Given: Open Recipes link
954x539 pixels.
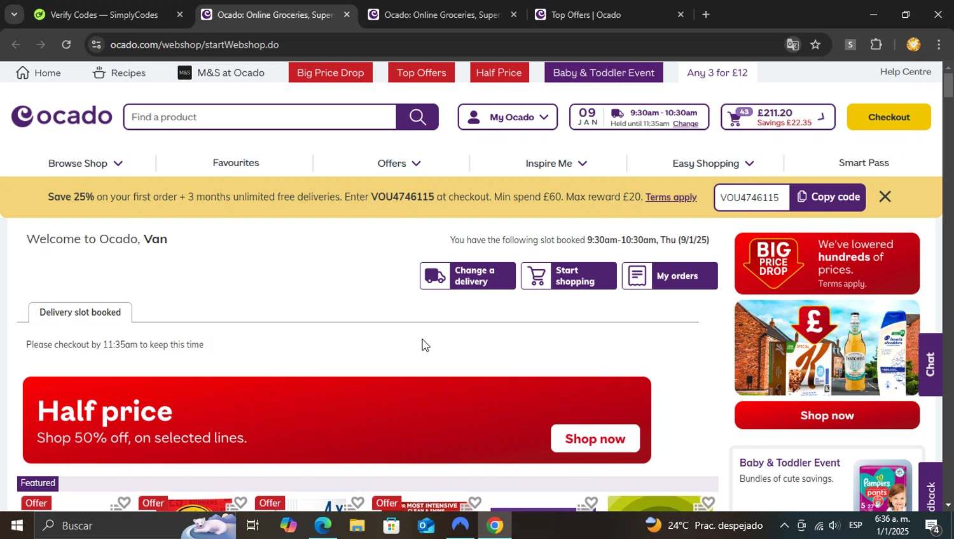Looking at the screenshot, I should pyautogui.click(x=119, y=73).
